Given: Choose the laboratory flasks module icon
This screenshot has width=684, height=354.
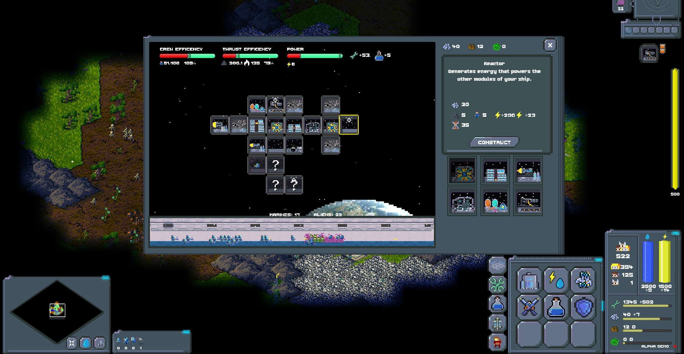Looking at the screenshot, I should (495, 202).
